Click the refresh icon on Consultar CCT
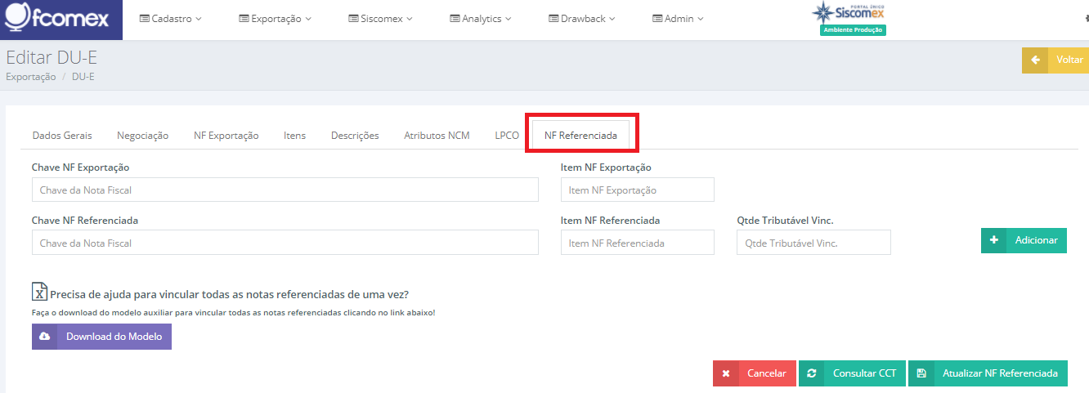 pyautogui.click(x=812, y=373)
